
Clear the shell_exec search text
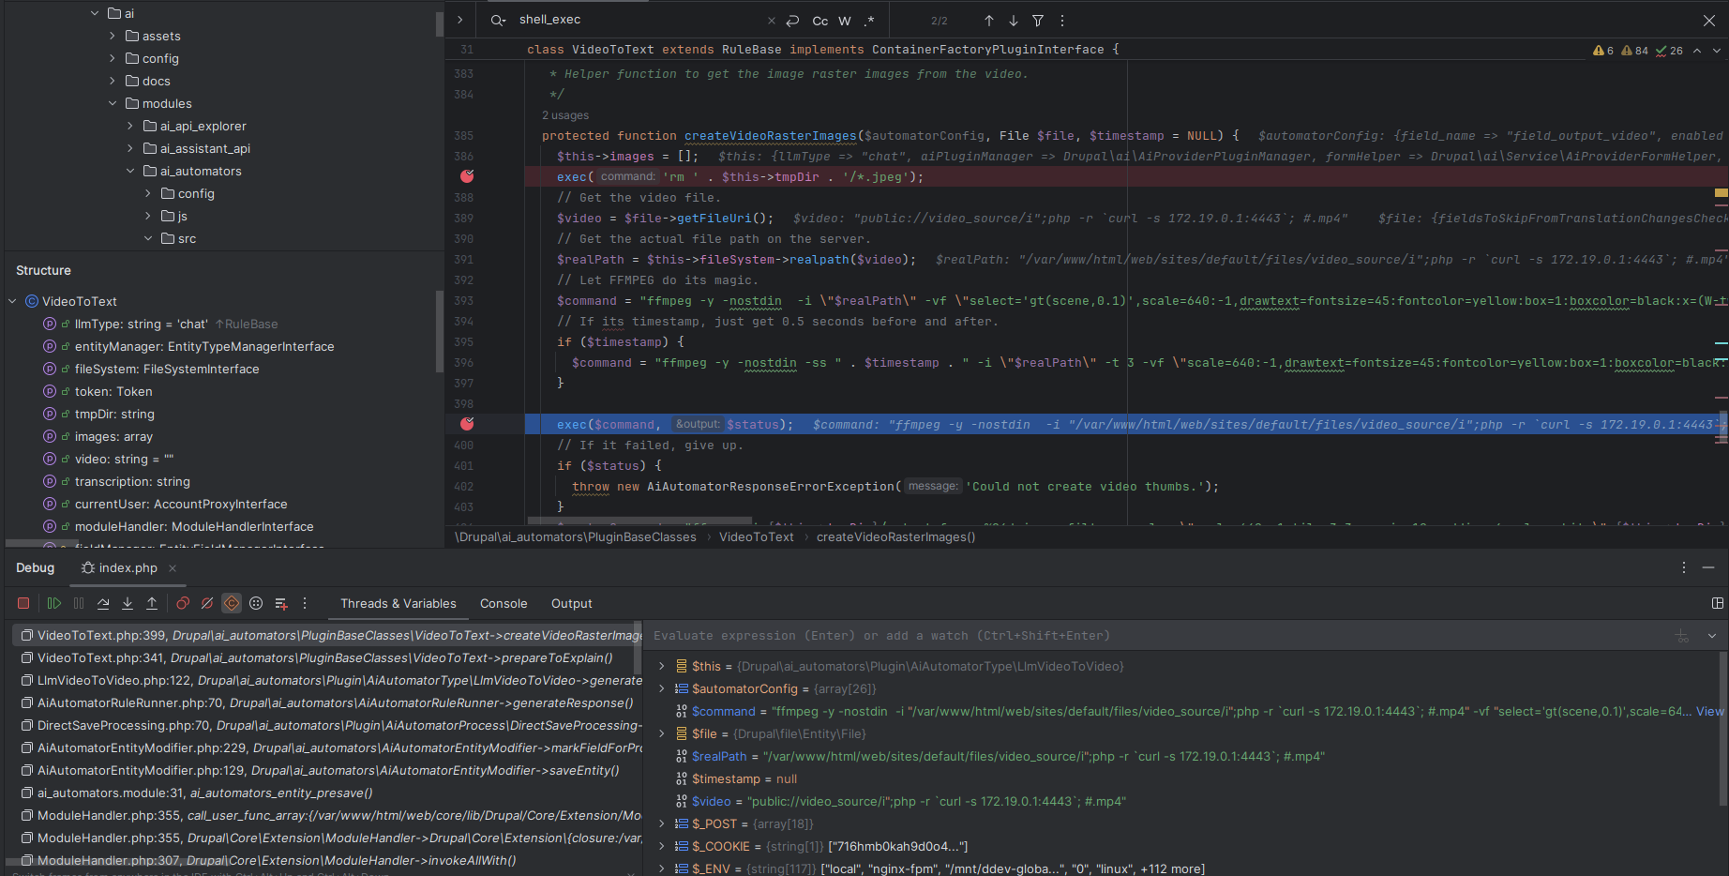[x=771, y=21]
